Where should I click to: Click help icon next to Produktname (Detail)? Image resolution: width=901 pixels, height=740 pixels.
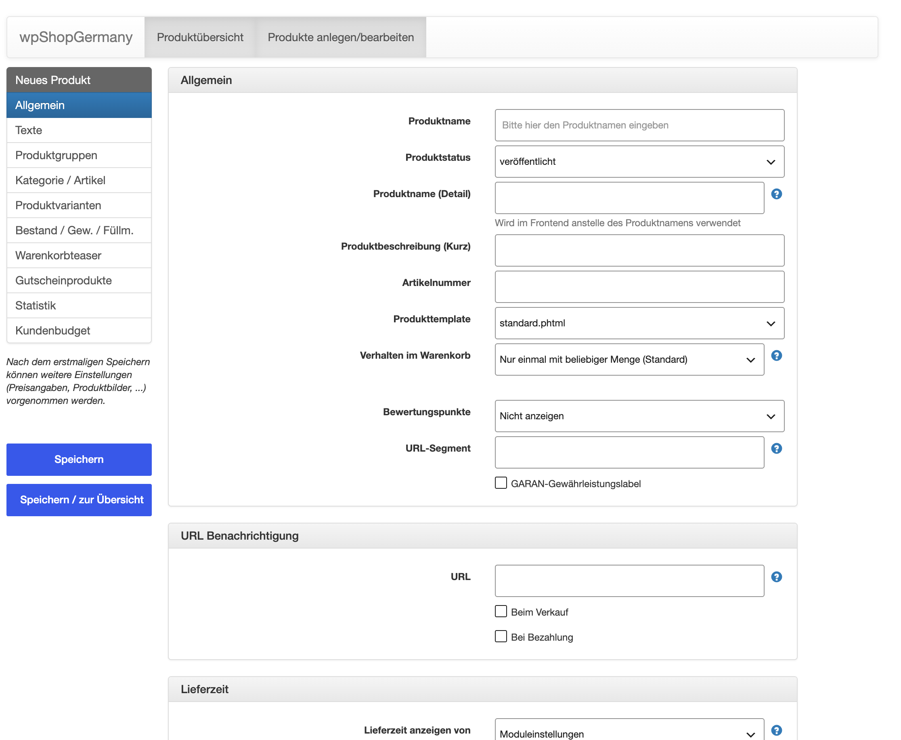pos(776,194)
